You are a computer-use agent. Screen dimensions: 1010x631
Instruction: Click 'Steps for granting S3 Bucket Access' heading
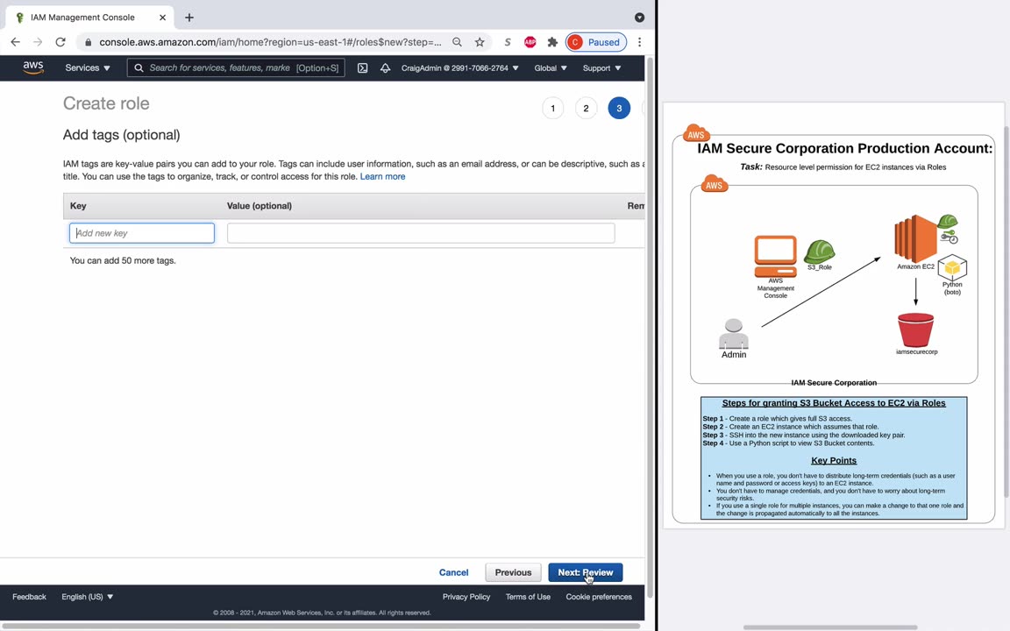pyautogui.click(x=834, y=403)
